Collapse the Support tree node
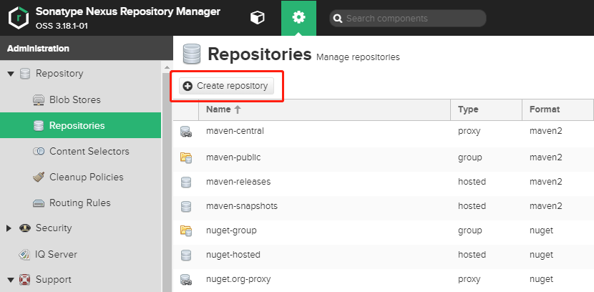This screenshot has height=292, width=594. click(x=10, y=281)
